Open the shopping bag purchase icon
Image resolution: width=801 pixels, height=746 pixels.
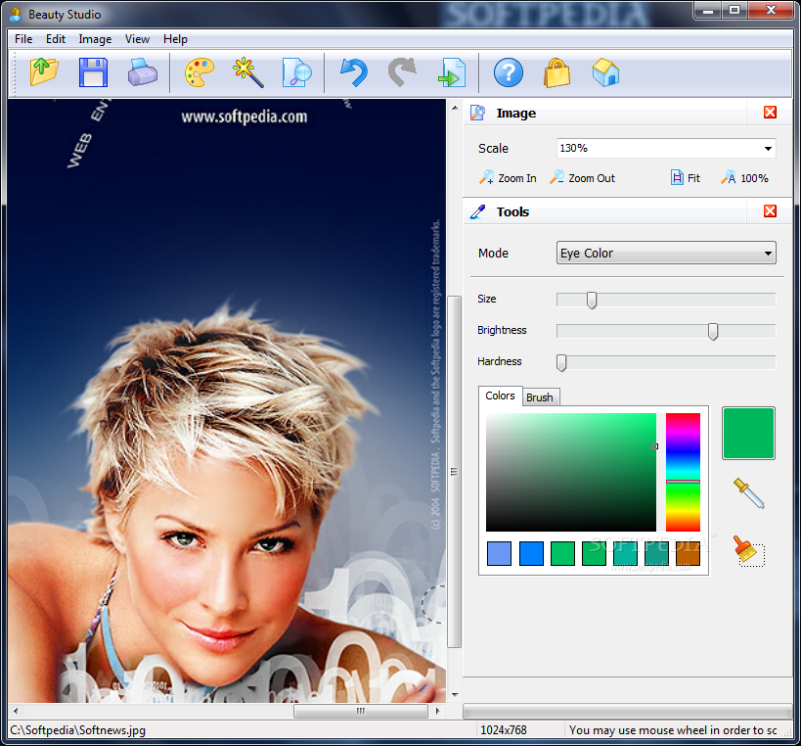(556, 72)
